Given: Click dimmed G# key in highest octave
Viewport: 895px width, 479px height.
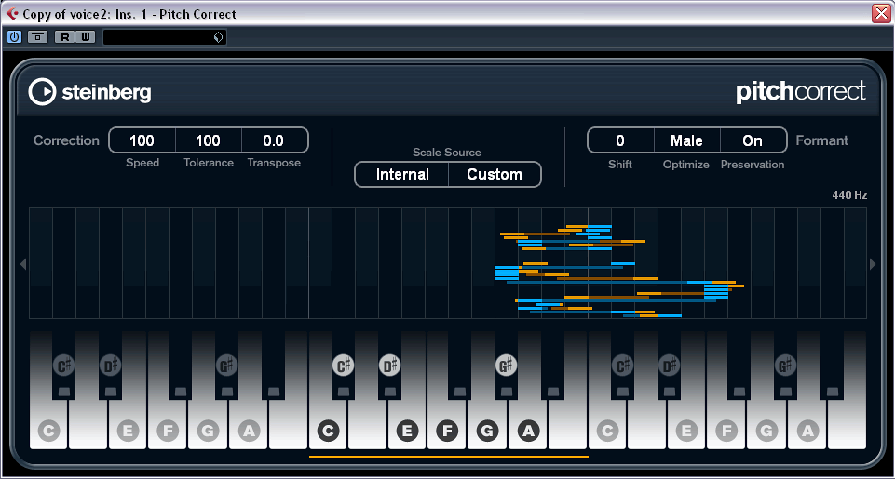Looking at the screenshot, I should pos(785,365).
